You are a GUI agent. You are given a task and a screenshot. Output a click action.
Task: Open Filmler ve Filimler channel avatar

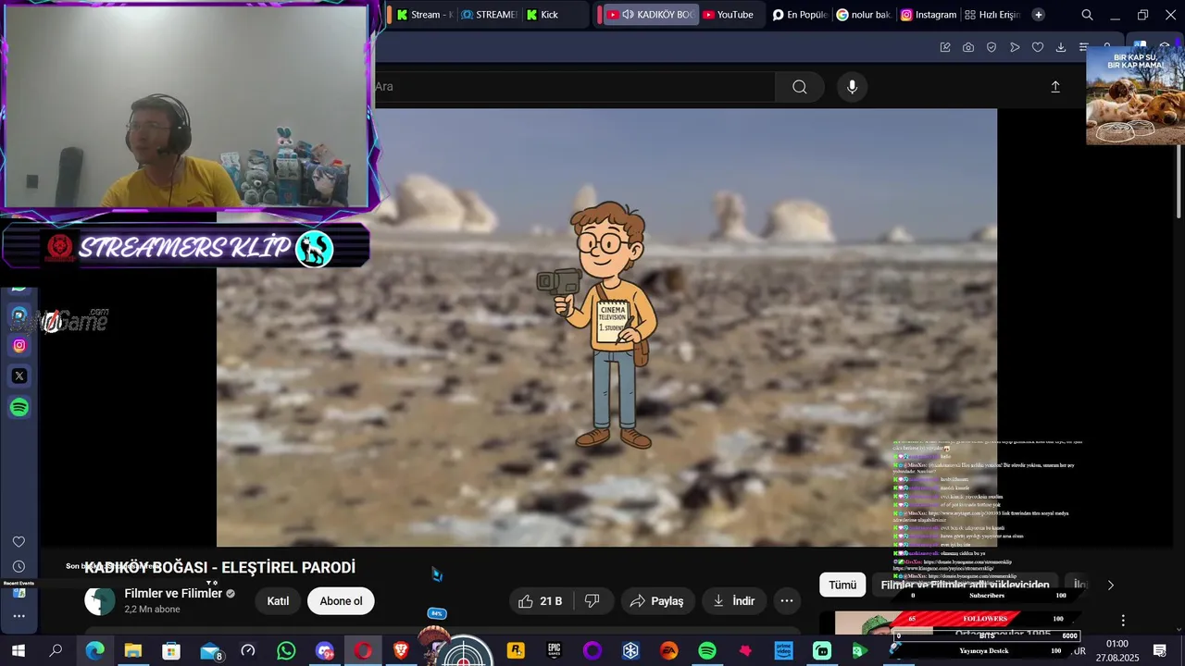pyautogui.click(x=100, y=601)
